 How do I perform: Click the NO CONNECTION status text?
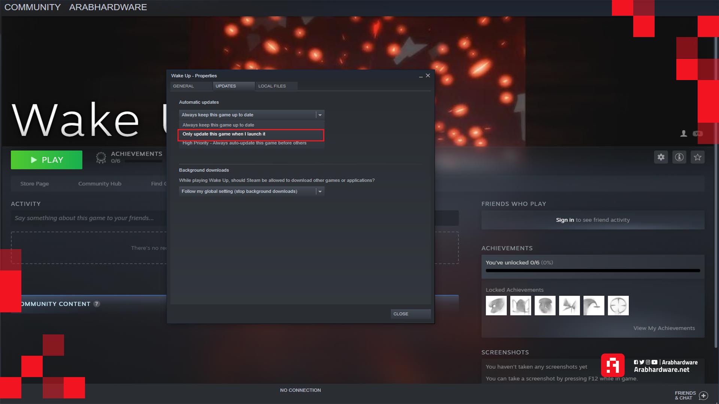coord(300,390)
